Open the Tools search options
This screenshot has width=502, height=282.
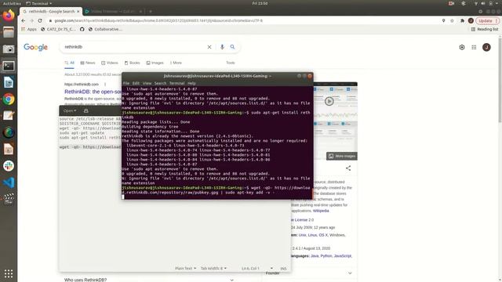[230, 63]
